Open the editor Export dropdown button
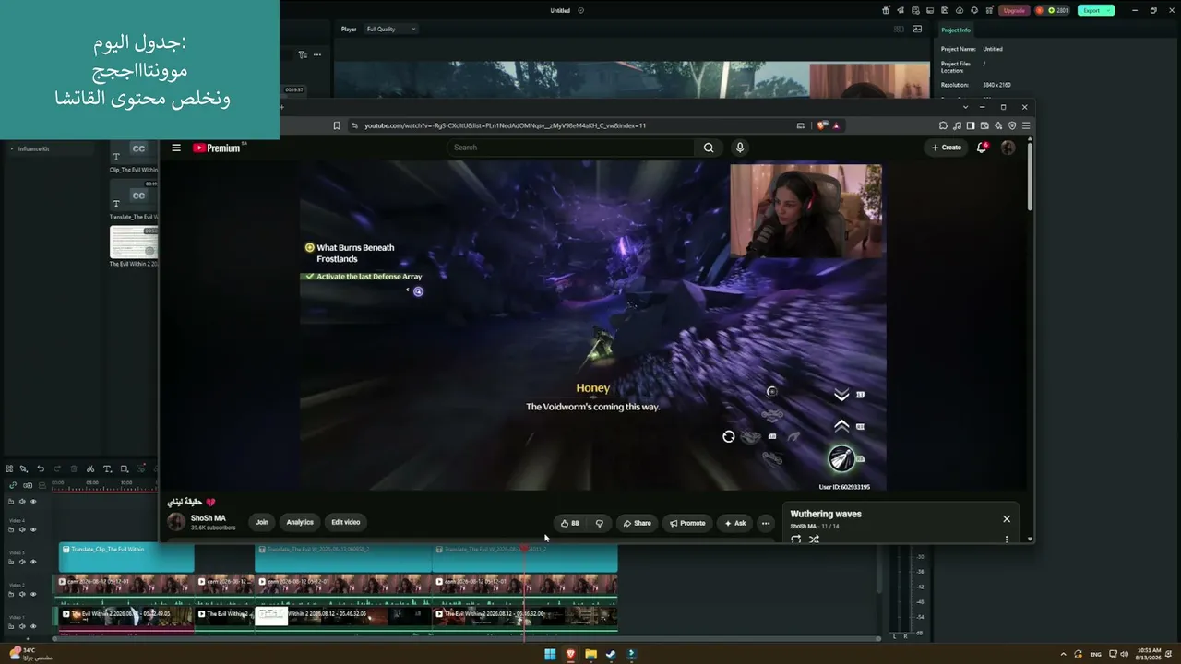The height and width of the screenshot is (664, 1181). point(1095,10)
